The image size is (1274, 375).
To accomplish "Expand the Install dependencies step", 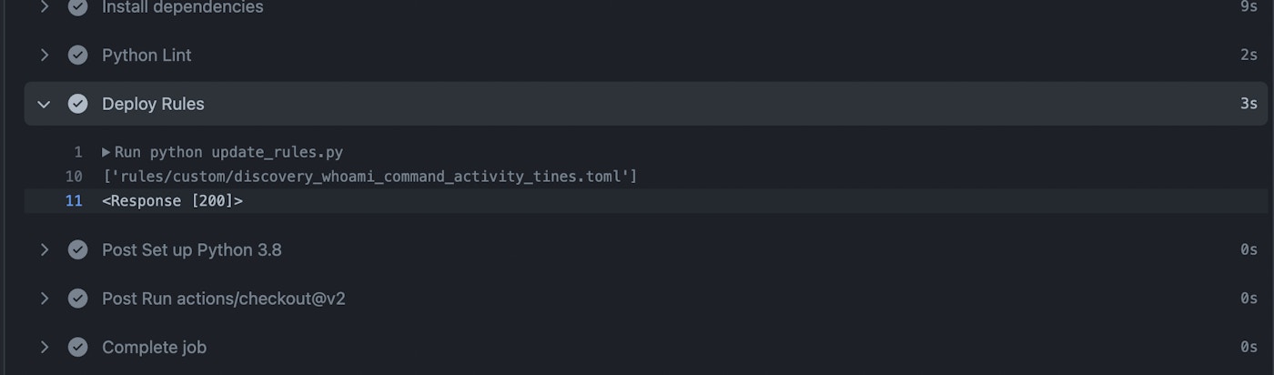I will click(x=44, y=6).
